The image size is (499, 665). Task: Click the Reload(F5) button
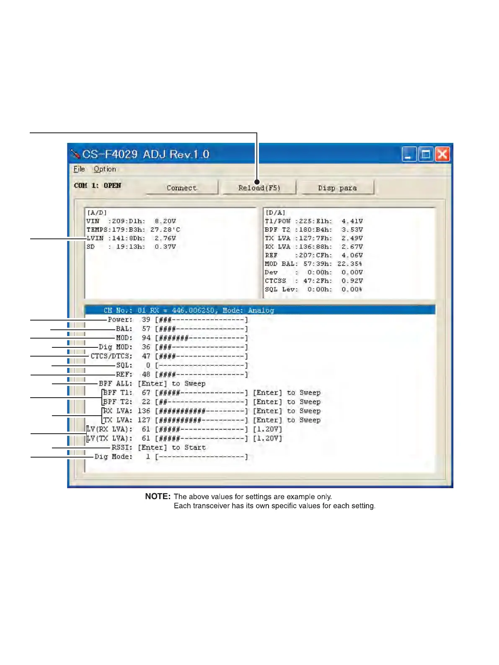(x=259, y=188)
